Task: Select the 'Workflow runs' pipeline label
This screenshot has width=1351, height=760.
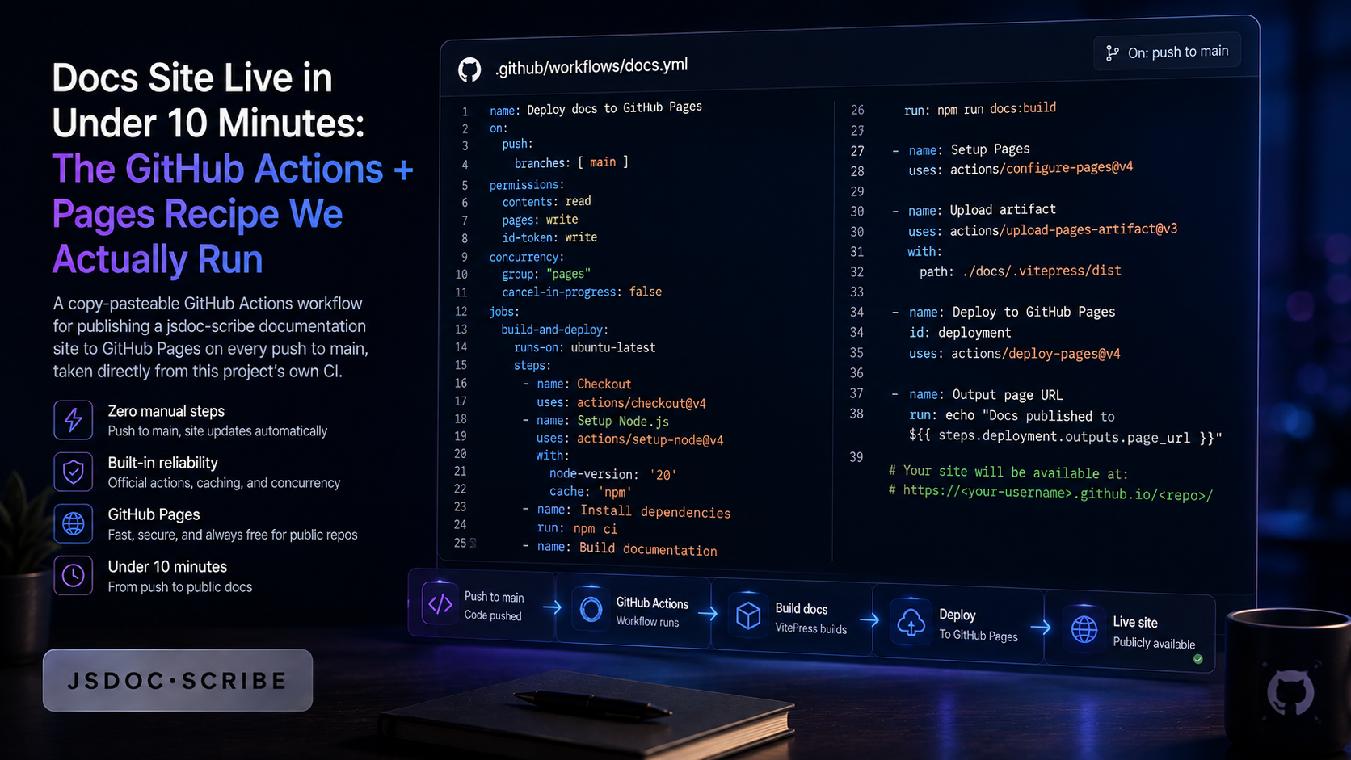Action: pyautogui.click(x=647, y=621)
